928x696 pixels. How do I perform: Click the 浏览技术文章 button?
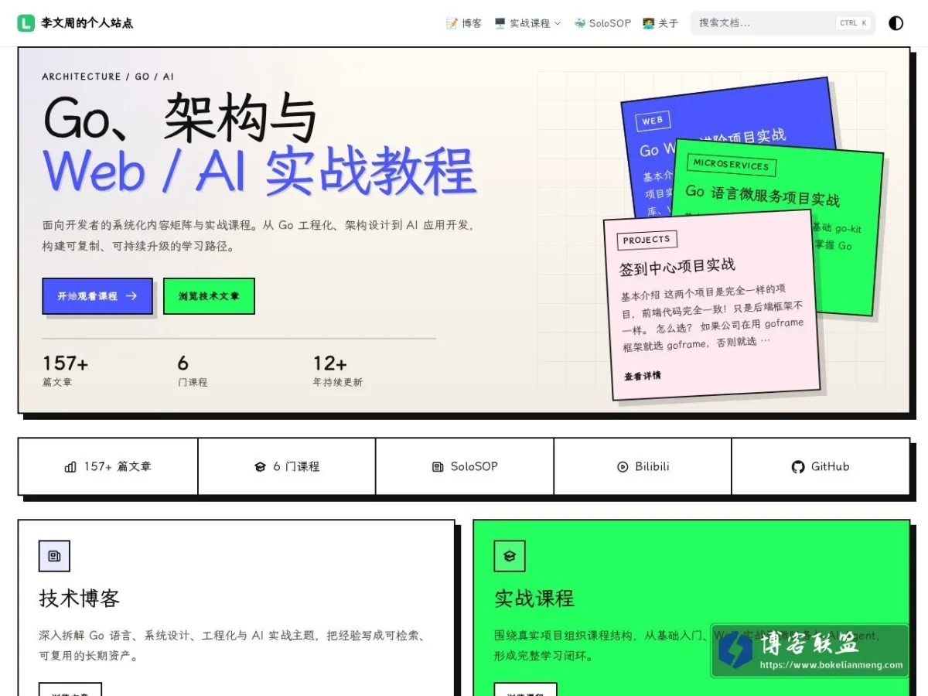[209, 296]
